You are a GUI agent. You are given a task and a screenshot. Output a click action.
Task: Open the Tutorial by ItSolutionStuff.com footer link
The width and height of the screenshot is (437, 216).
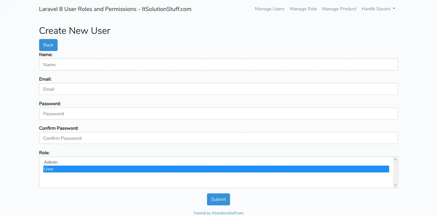point(218,213)
